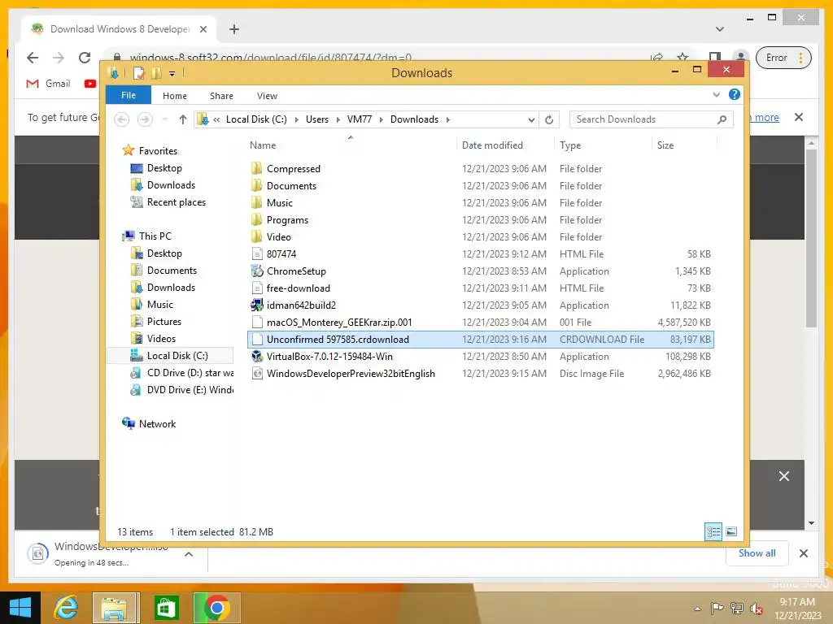
Task: Go forward in Explorer navigation
Action: coord(145,119)
